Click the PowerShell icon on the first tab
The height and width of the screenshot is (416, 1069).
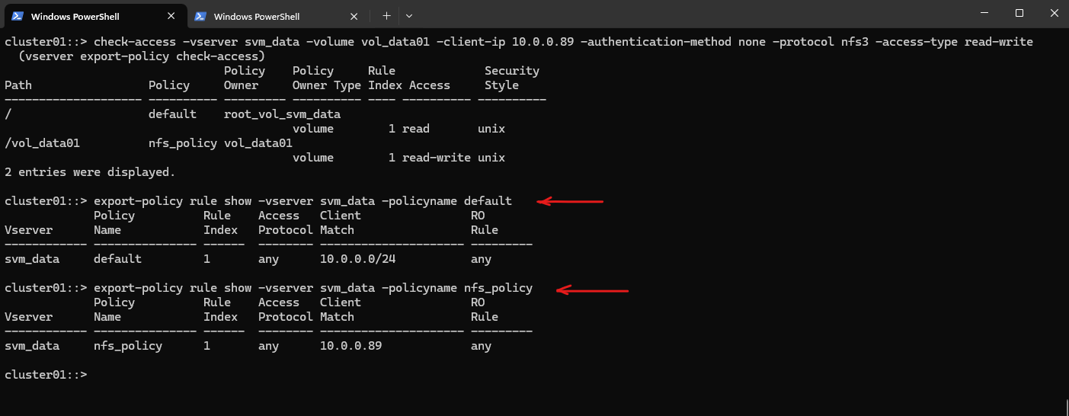point(17,16)
